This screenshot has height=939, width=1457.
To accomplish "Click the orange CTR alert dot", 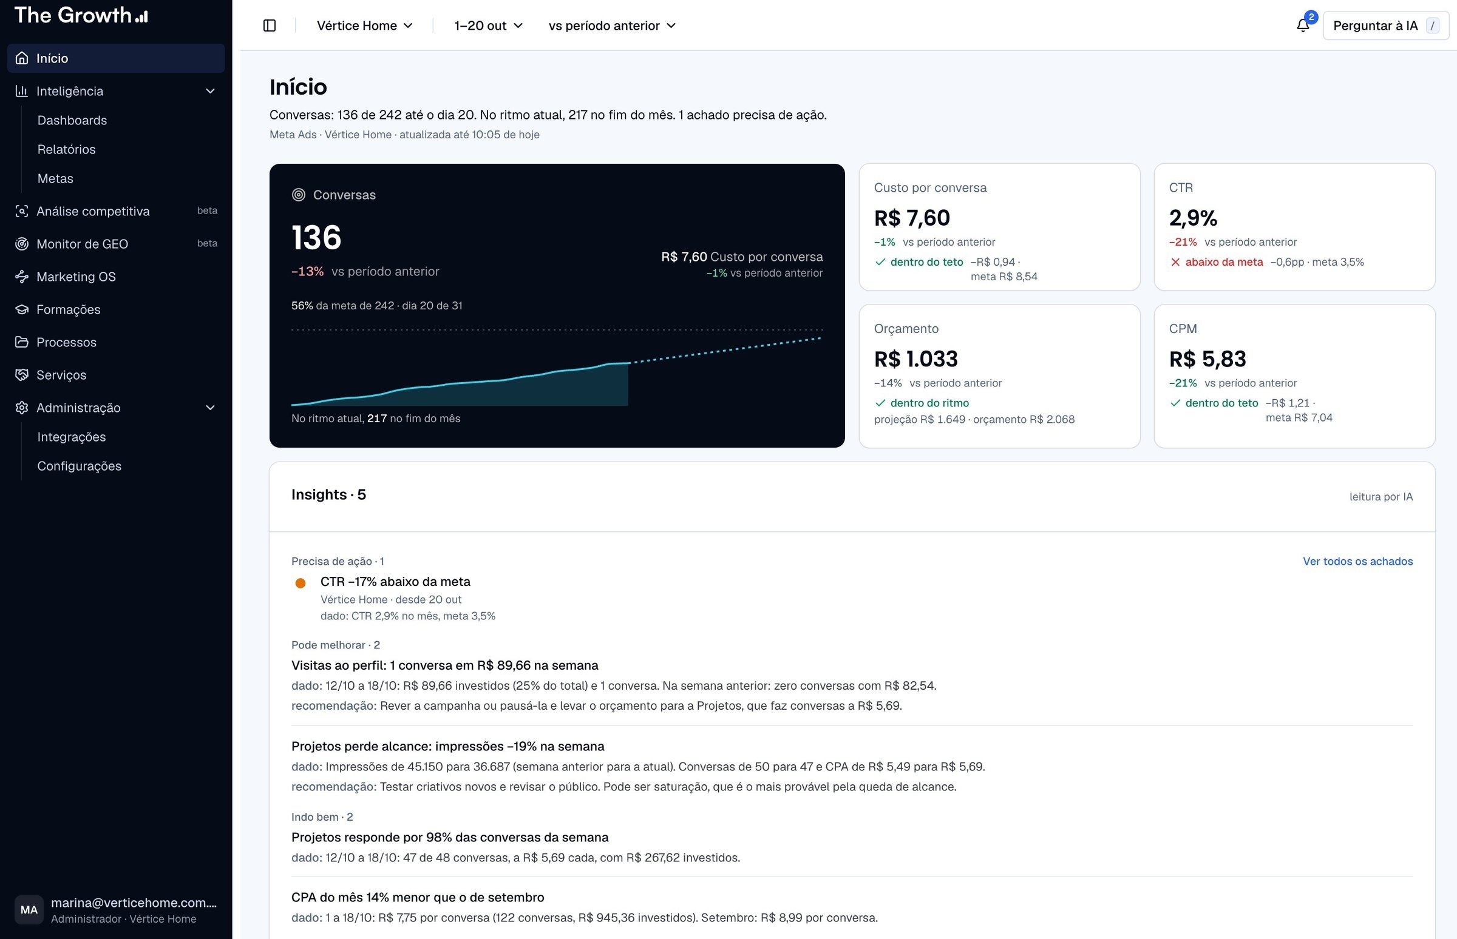I will 300,583.
